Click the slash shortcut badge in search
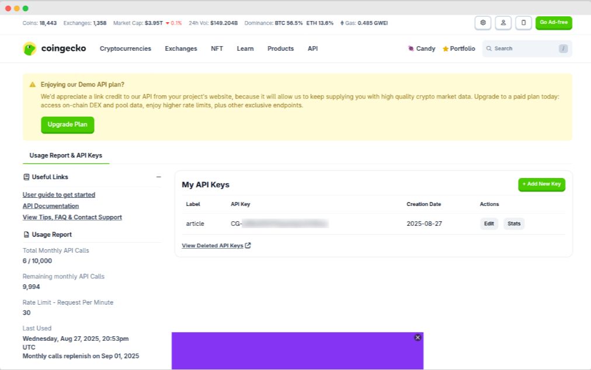The width and height of the screenshot is (591, 370). coord(563,48)
